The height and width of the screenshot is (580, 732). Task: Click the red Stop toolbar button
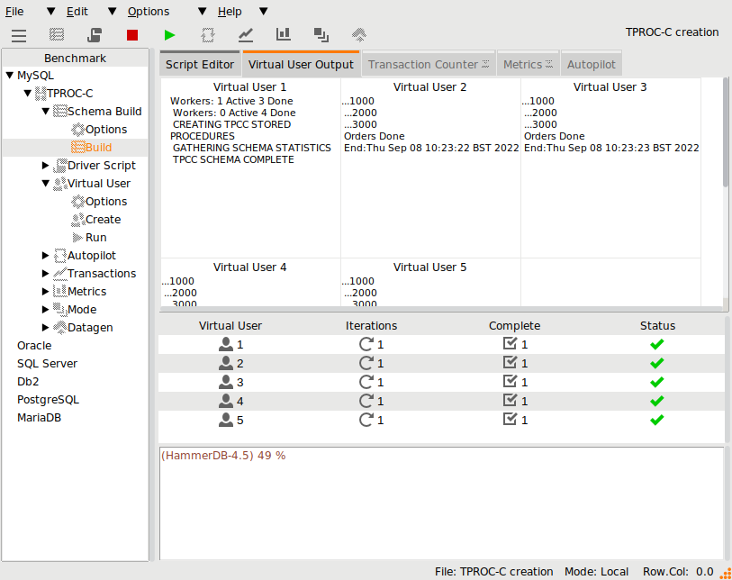click(x=132, y=35)
